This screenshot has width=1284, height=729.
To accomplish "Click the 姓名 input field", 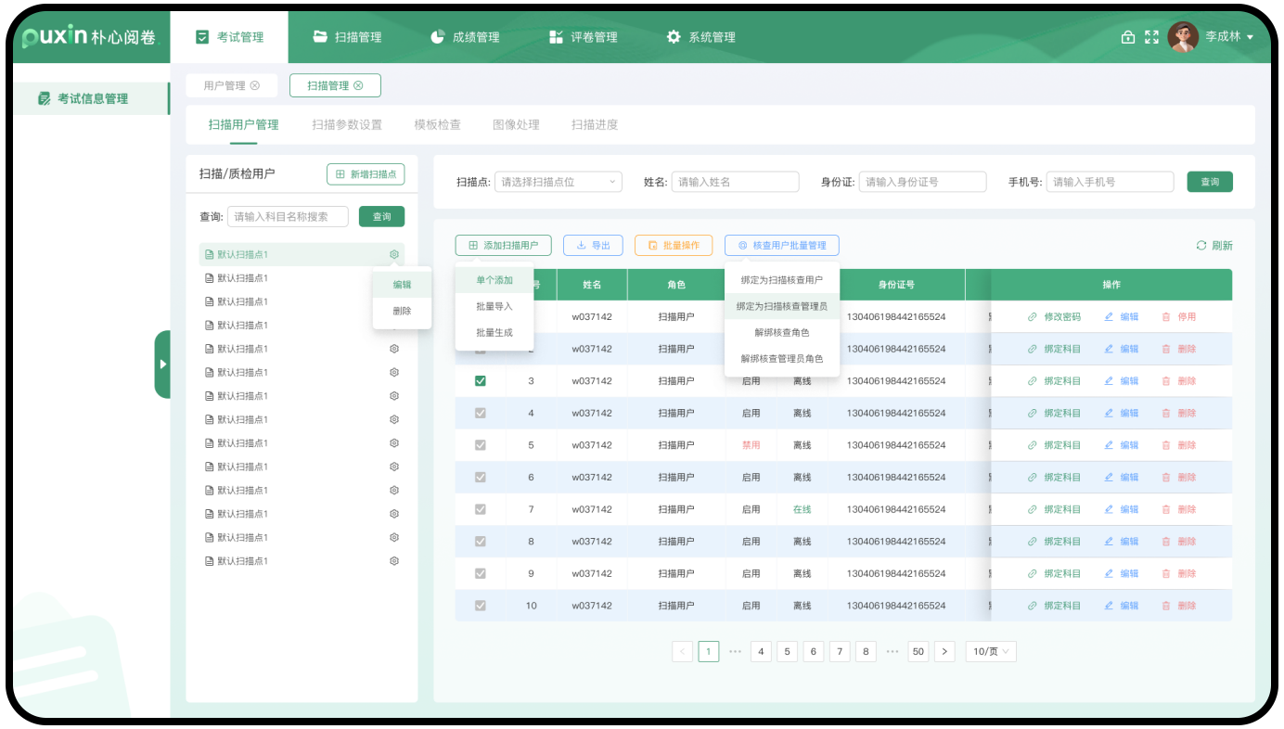I will tap(735, 182).
